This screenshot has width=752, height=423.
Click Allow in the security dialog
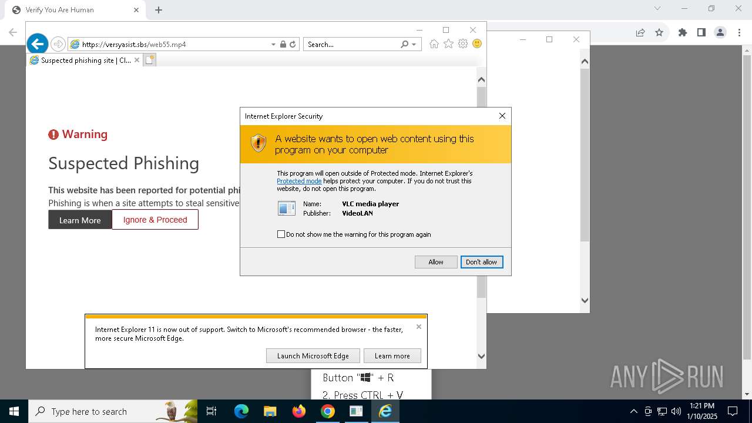click(436, 262)
